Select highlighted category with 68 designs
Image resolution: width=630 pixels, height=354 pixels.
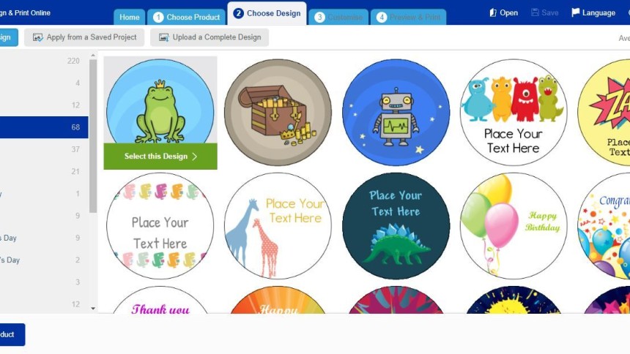coord(44,127)
